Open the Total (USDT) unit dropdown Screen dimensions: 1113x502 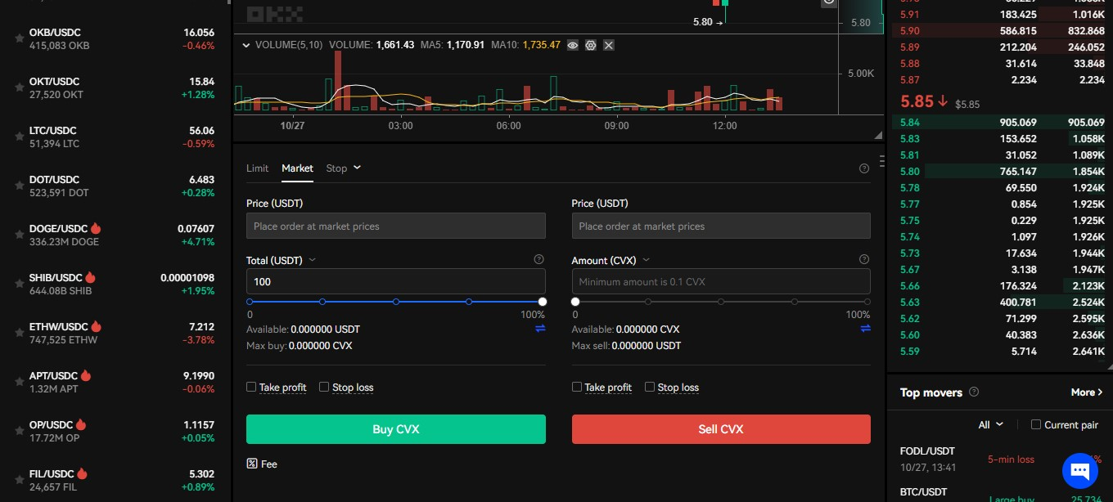click(x=313, y=261)
